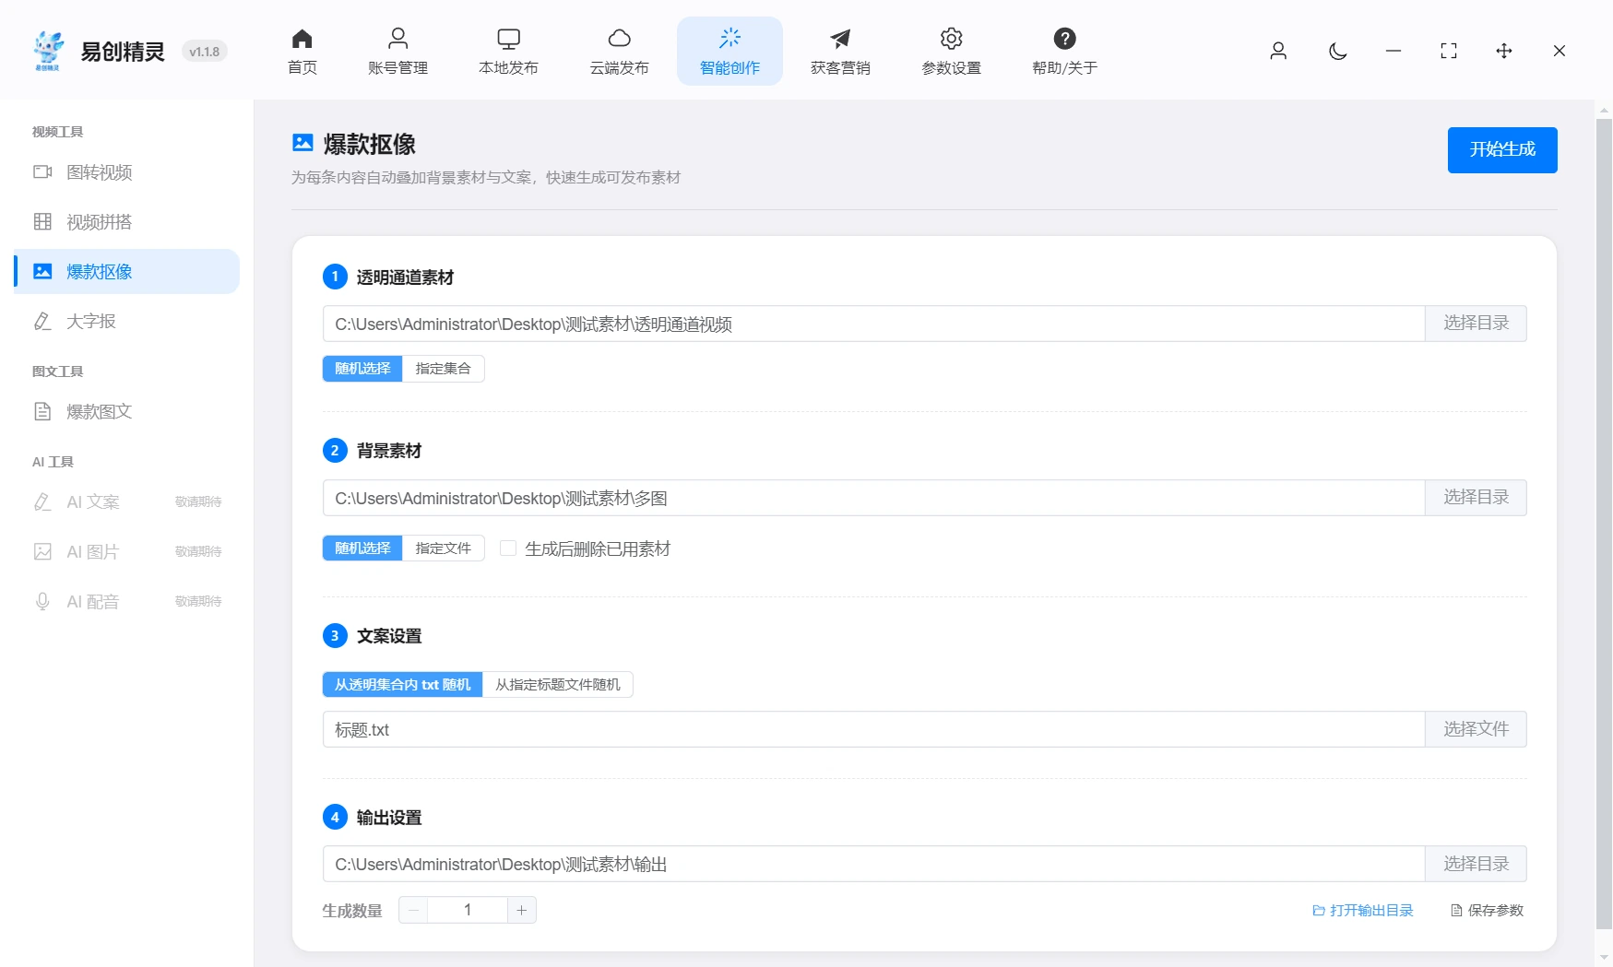
Task: Click the 爆款抠像 title image icon
Action: [x=302, y=143]
